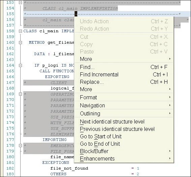The height and width of the screenshot is (177, 191).
Task: Collapse the comment block at line 153
Action: click(x=21, y=2)
